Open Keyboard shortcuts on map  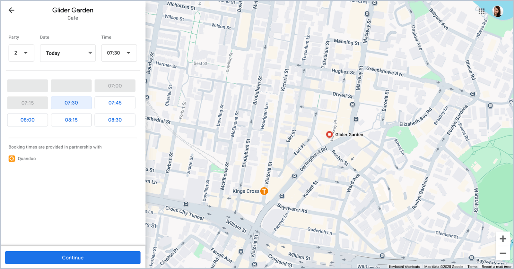(x=404, y=267)
